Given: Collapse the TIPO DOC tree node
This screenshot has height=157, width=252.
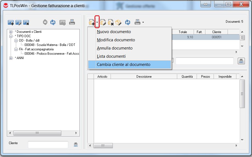Looking at the screenshot, I should [11, 36].
